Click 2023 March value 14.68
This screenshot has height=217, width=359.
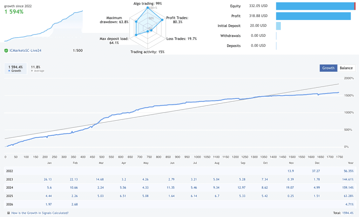click(100, 180)
